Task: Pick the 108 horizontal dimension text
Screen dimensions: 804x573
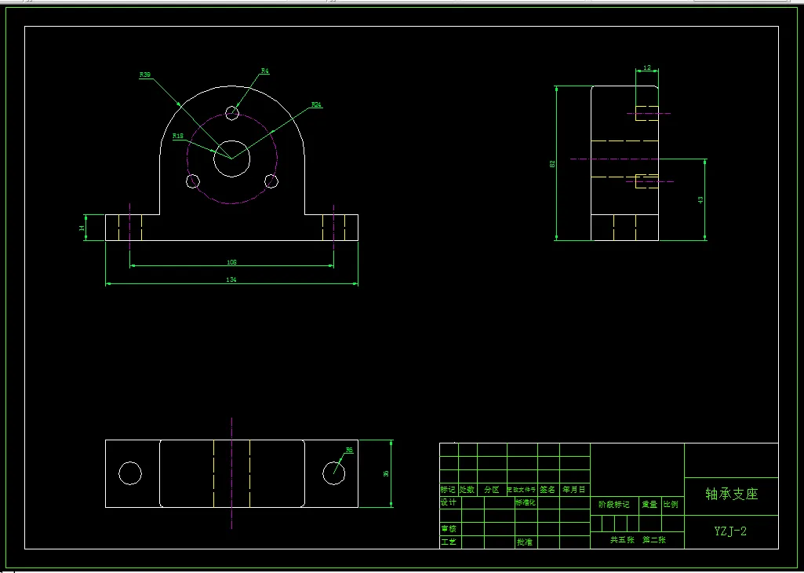Action: pos(231,262)
